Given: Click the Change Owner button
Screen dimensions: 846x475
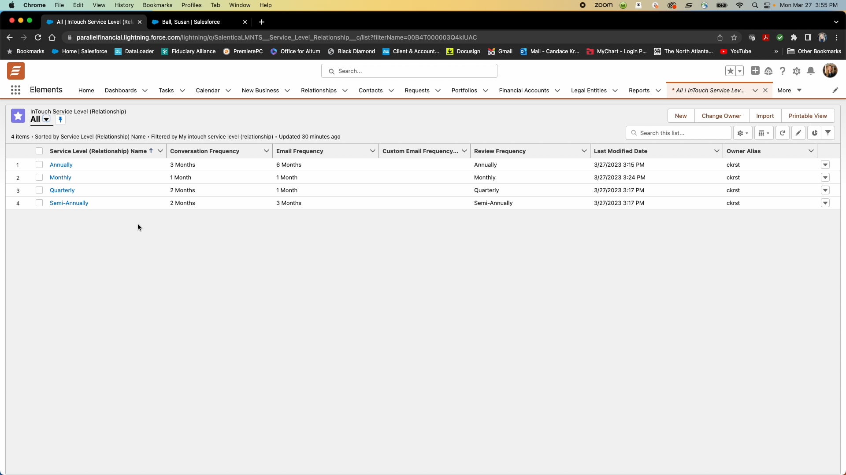Looking at the screenshot, I should tap(721, 116).
